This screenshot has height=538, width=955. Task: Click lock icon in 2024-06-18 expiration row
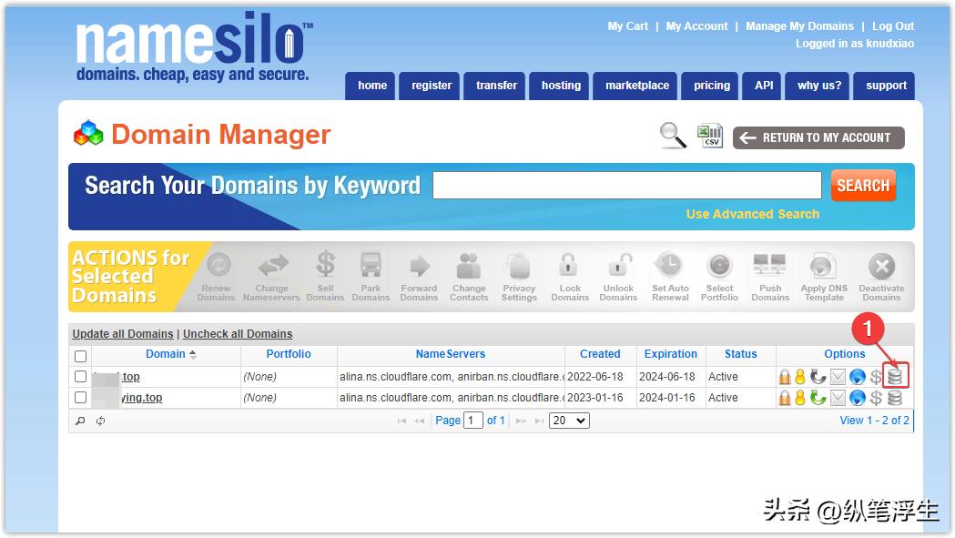(x=785, y=377)
